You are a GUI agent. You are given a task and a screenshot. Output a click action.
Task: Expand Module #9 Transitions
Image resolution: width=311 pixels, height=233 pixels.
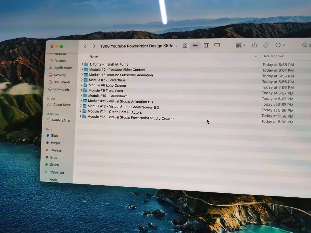[x=81, y=90]
